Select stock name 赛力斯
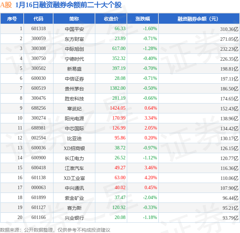 click(74, 208)
